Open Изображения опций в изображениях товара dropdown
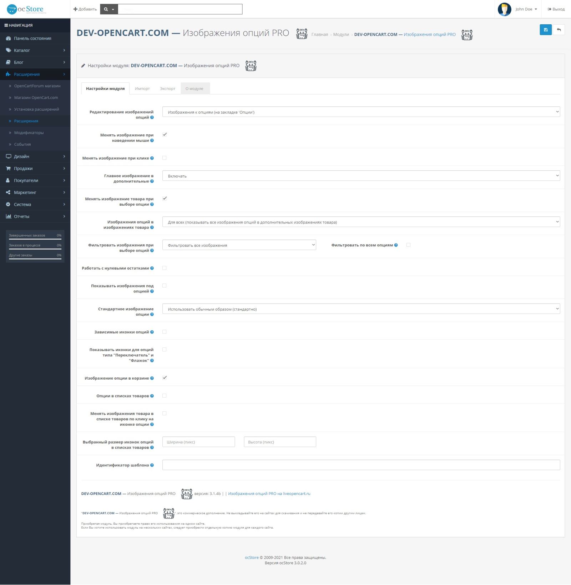 point(361,222)
